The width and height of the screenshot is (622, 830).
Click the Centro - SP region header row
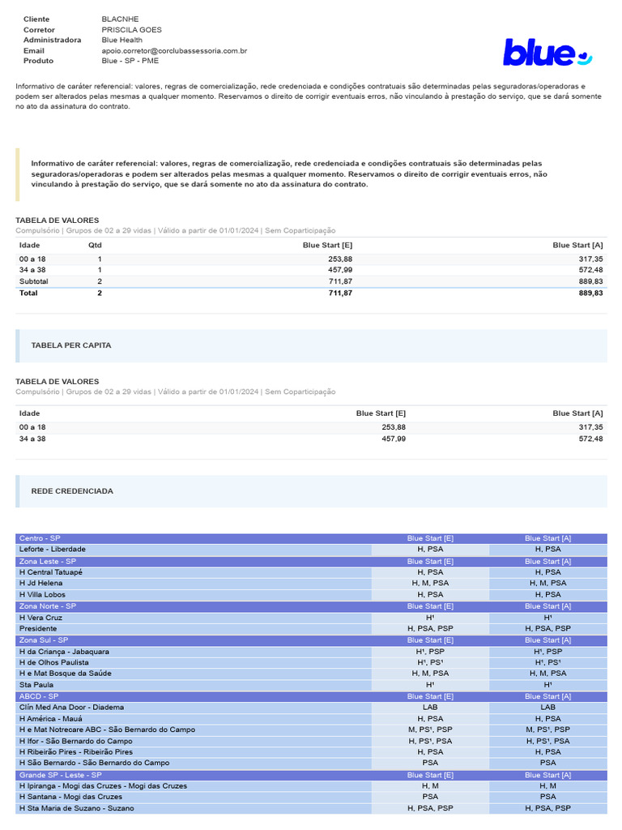coord(311,538)
